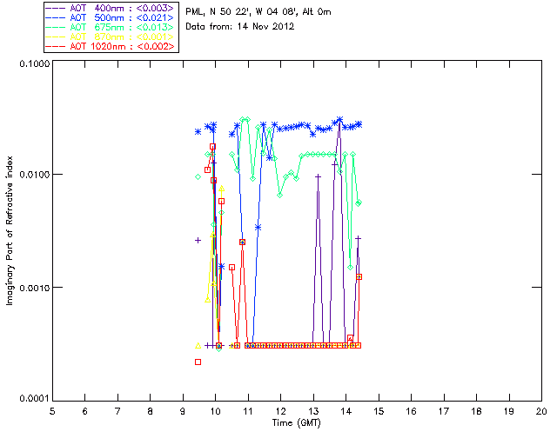Click the x-axis tick label 6
Screen dimensions: 557x445
[85, 411]
